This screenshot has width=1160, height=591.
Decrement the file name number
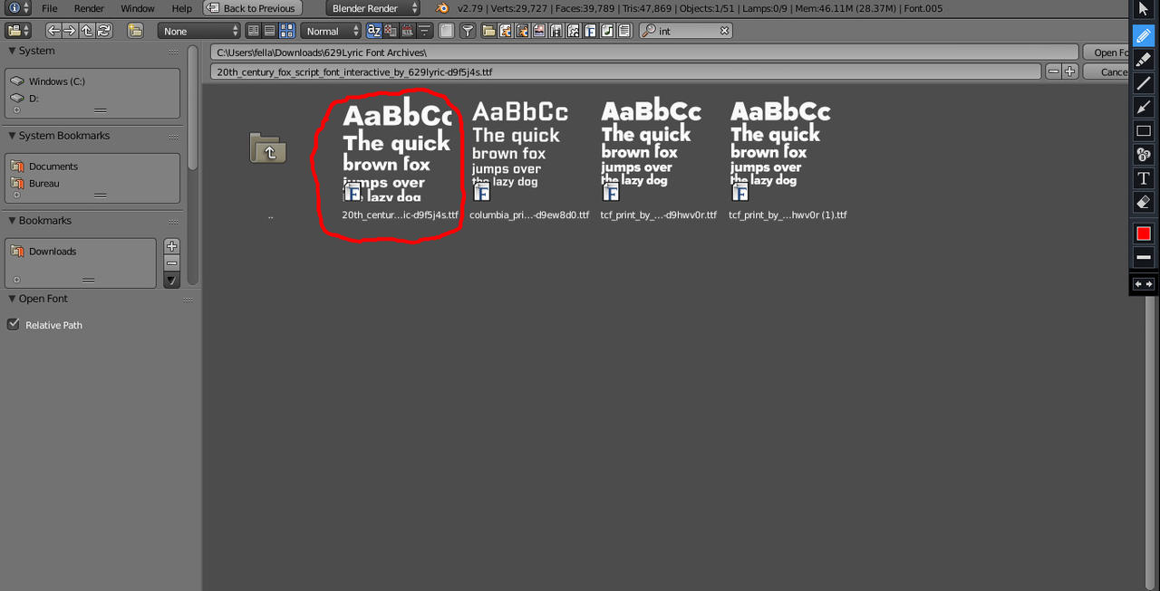1053,71
